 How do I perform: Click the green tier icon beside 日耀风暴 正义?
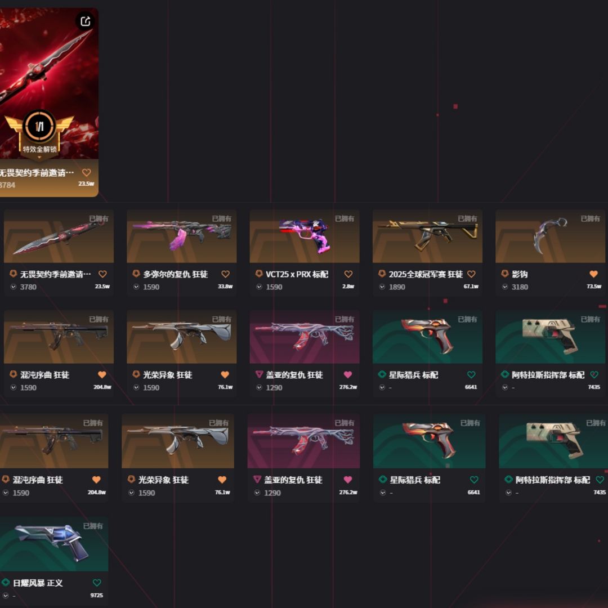tap(6, 583)
